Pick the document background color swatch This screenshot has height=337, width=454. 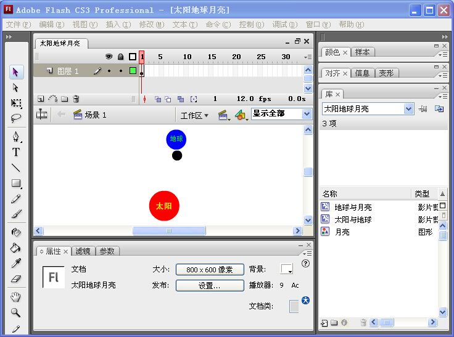(287, 269)
